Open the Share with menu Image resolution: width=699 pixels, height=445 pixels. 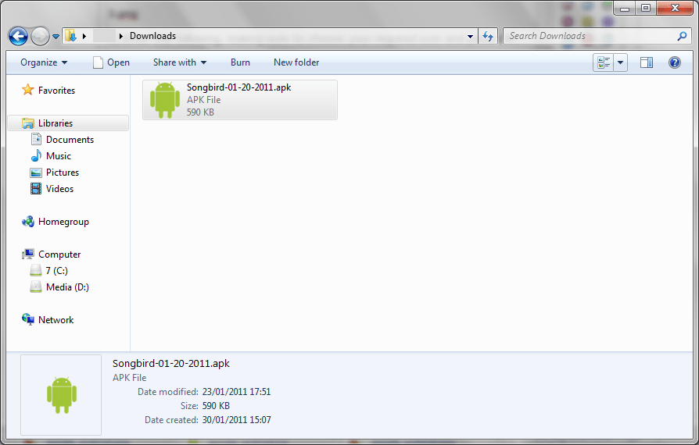tap(180, 62)
